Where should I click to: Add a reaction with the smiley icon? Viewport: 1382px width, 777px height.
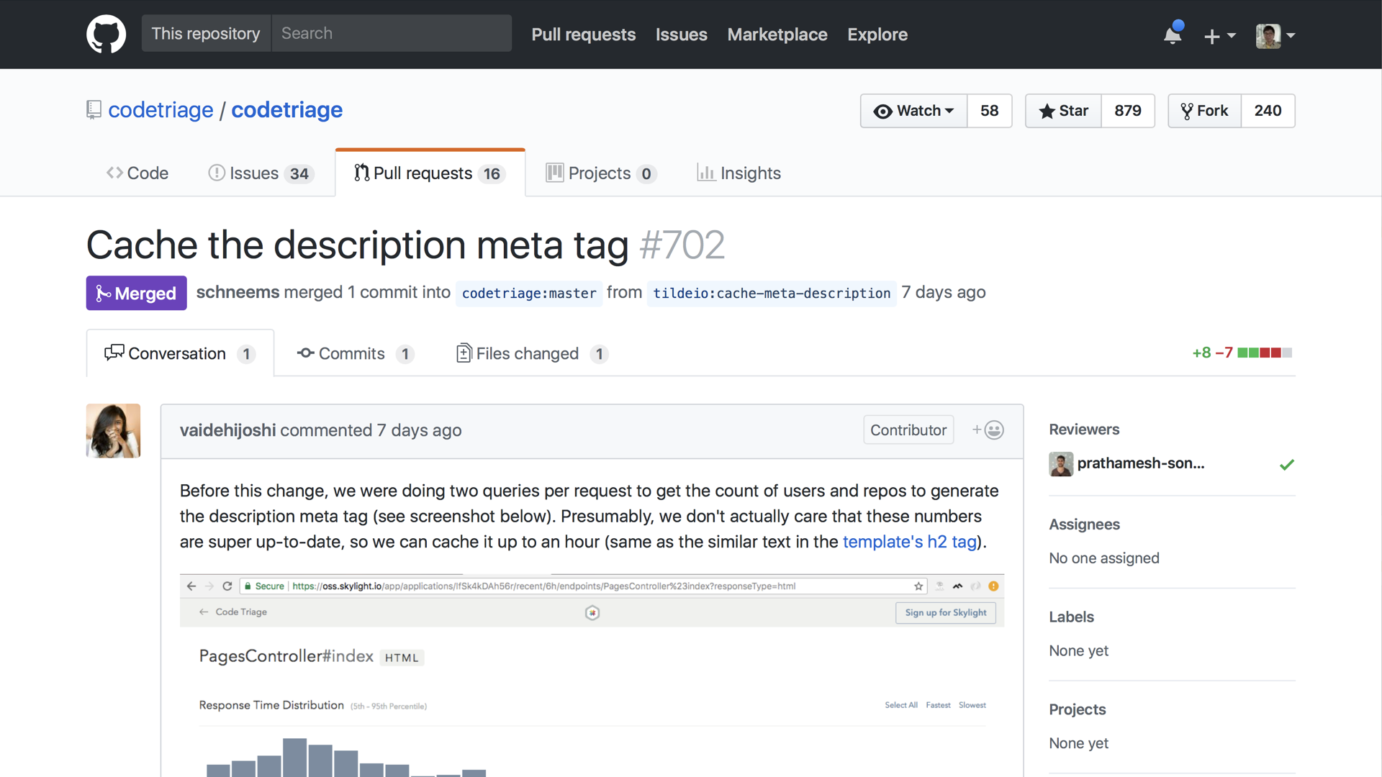(993, 430)
